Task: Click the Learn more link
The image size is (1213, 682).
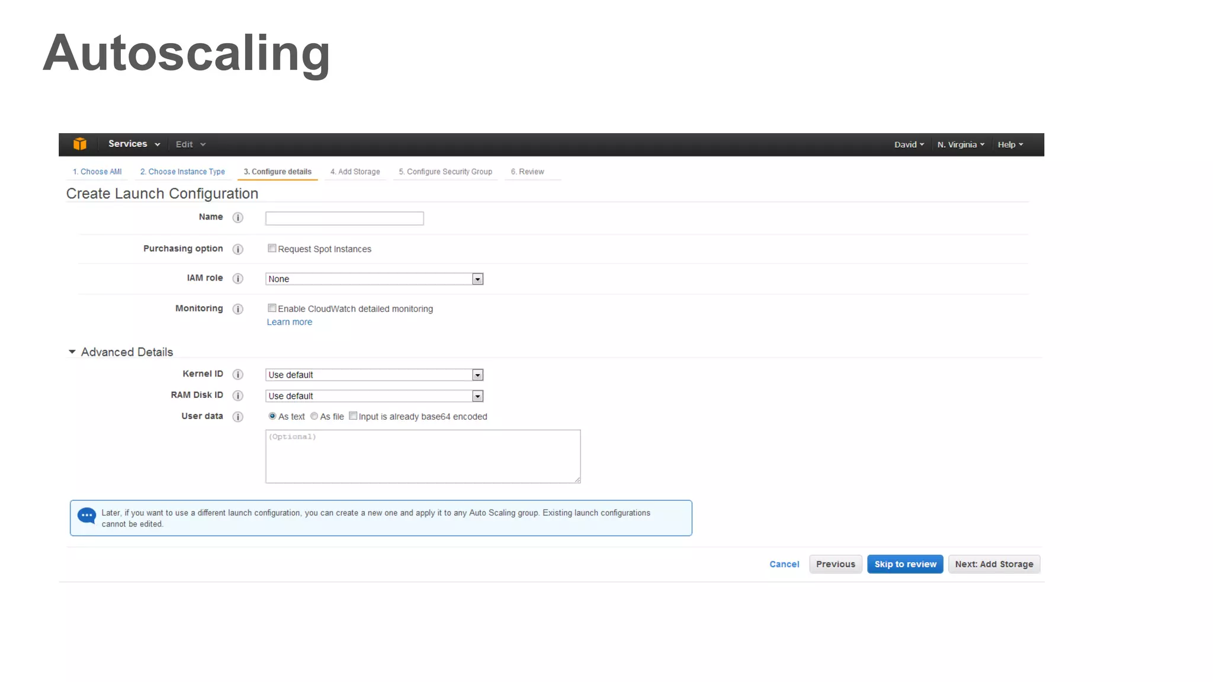Action: [x=289, y=322]
